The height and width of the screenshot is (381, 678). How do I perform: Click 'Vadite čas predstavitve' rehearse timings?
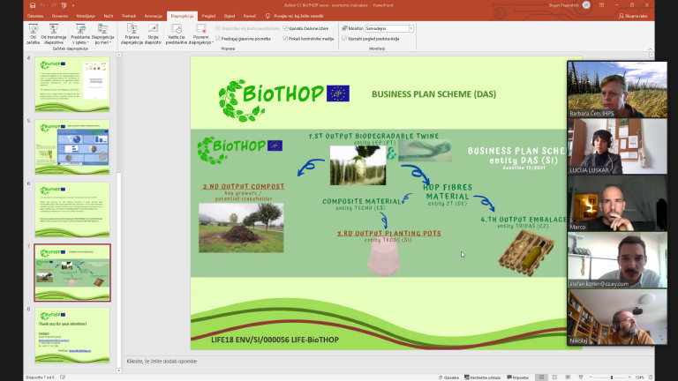tap(176, 34)
